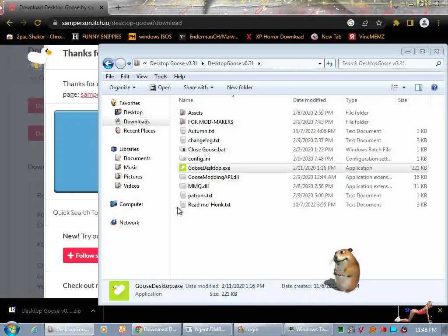Image resolution: width=448 pixels, height=336 pixels.
Task: Expand address bar history dropdown in Explorer
Action: 320,64
